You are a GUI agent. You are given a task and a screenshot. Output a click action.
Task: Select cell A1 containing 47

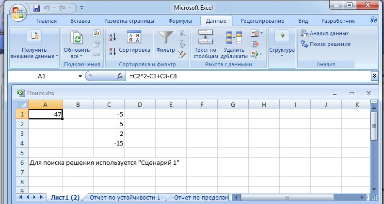pos(45,114)
